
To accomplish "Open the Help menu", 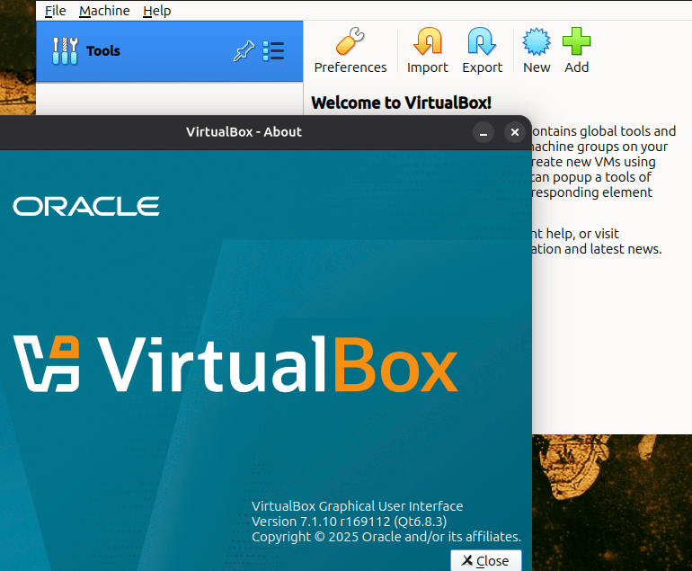I will (156, 11).
